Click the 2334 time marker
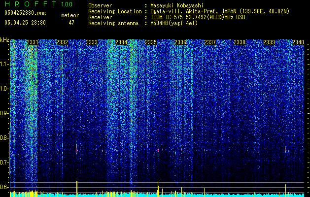Viewport: 310px width, 197px height. pos(121,42)
